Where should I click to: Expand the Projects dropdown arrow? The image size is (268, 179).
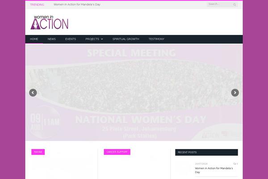point(102,39)
